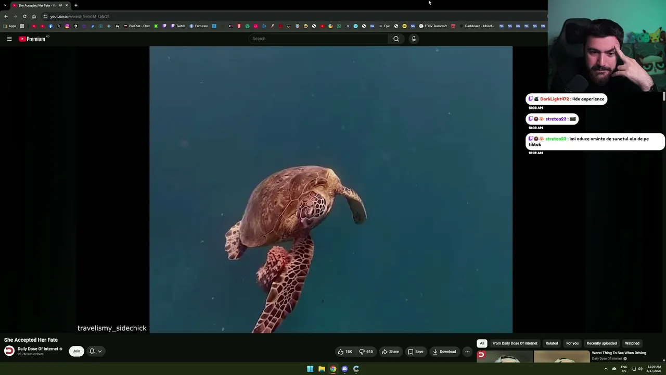The width and height of the screenshot is (666, 375).
Task: Open the tab search dropdown arrow
Action: [x=5, y=5]
